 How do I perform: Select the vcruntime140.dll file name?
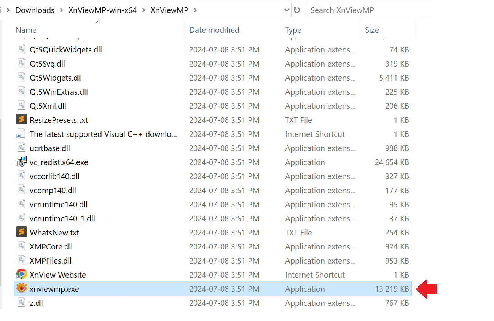59,205
